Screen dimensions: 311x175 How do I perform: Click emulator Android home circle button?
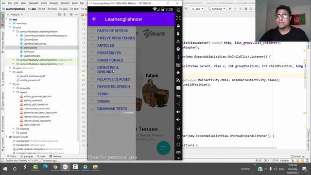(178, 137)
